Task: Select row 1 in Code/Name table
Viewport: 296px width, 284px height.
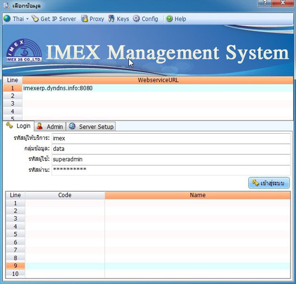Action: tap(148, 203)
